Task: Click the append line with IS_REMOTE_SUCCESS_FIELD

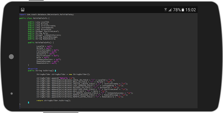Action: point(85,93)
